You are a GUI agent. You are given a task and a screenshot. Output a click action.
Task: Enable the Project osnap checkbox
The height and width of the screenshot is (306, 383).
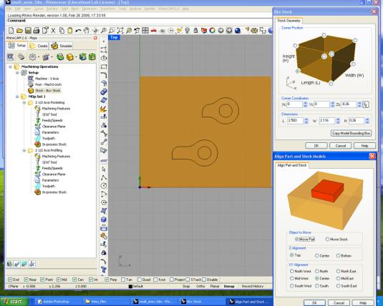[x=172, y=280]
